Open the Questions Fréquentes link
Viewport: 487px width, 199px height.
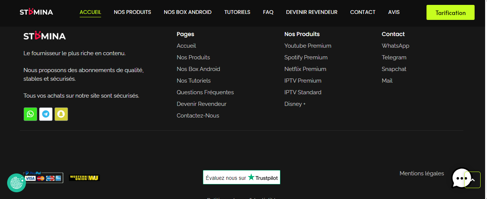coord(205,92)
